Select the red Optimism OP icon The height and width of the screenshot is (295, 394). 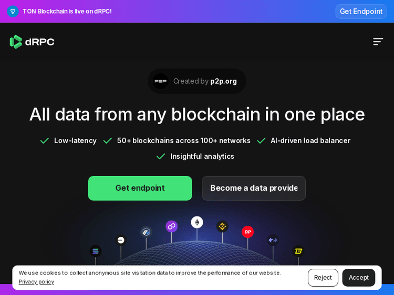[x=247, y=232]
